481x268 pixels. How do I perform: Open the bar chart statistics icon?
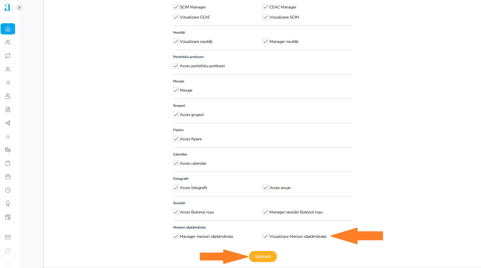8,136
